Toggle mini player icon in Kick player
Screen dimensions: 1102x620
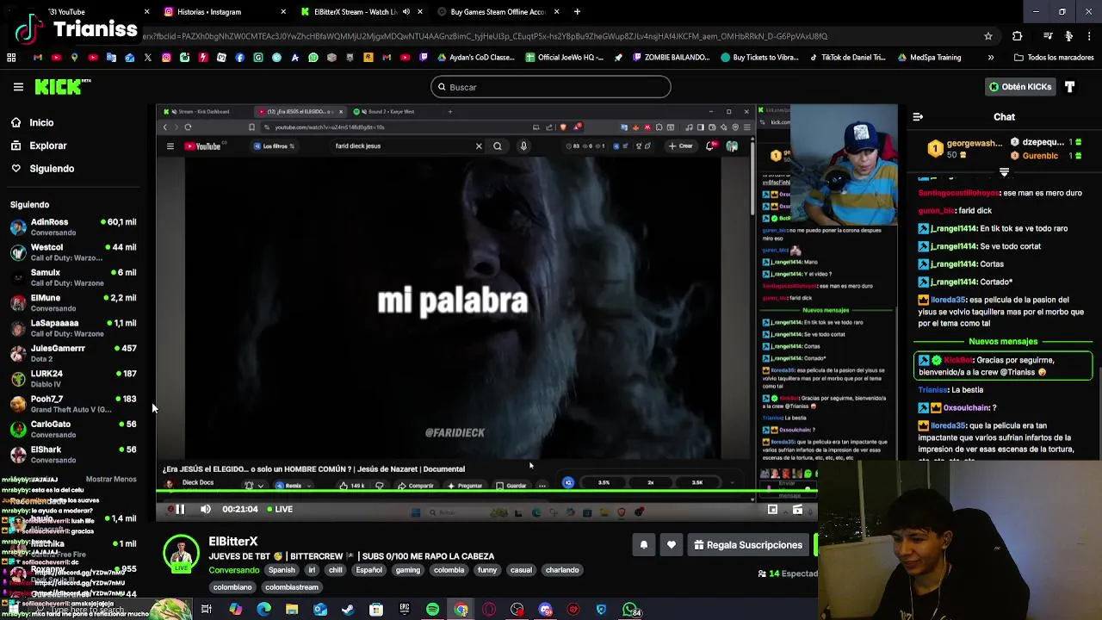772,510
